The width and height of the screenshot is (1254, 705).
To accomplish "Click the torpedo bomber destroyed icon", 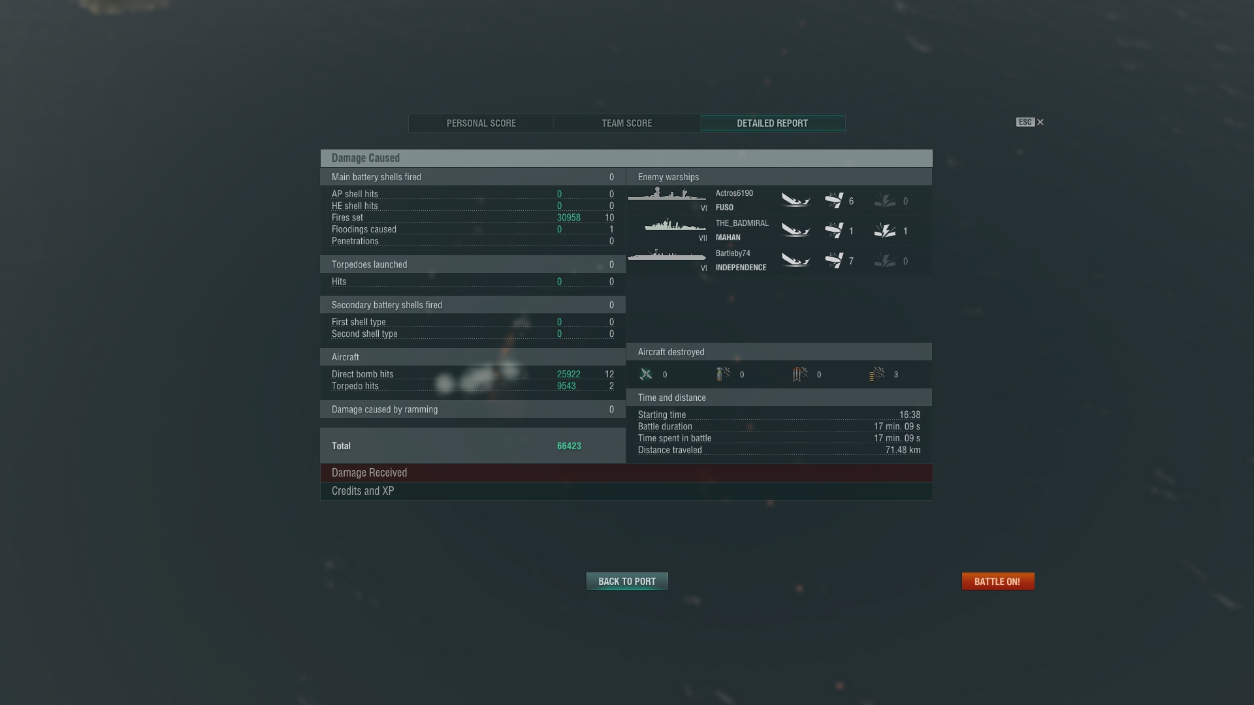I will click(800, 374).
